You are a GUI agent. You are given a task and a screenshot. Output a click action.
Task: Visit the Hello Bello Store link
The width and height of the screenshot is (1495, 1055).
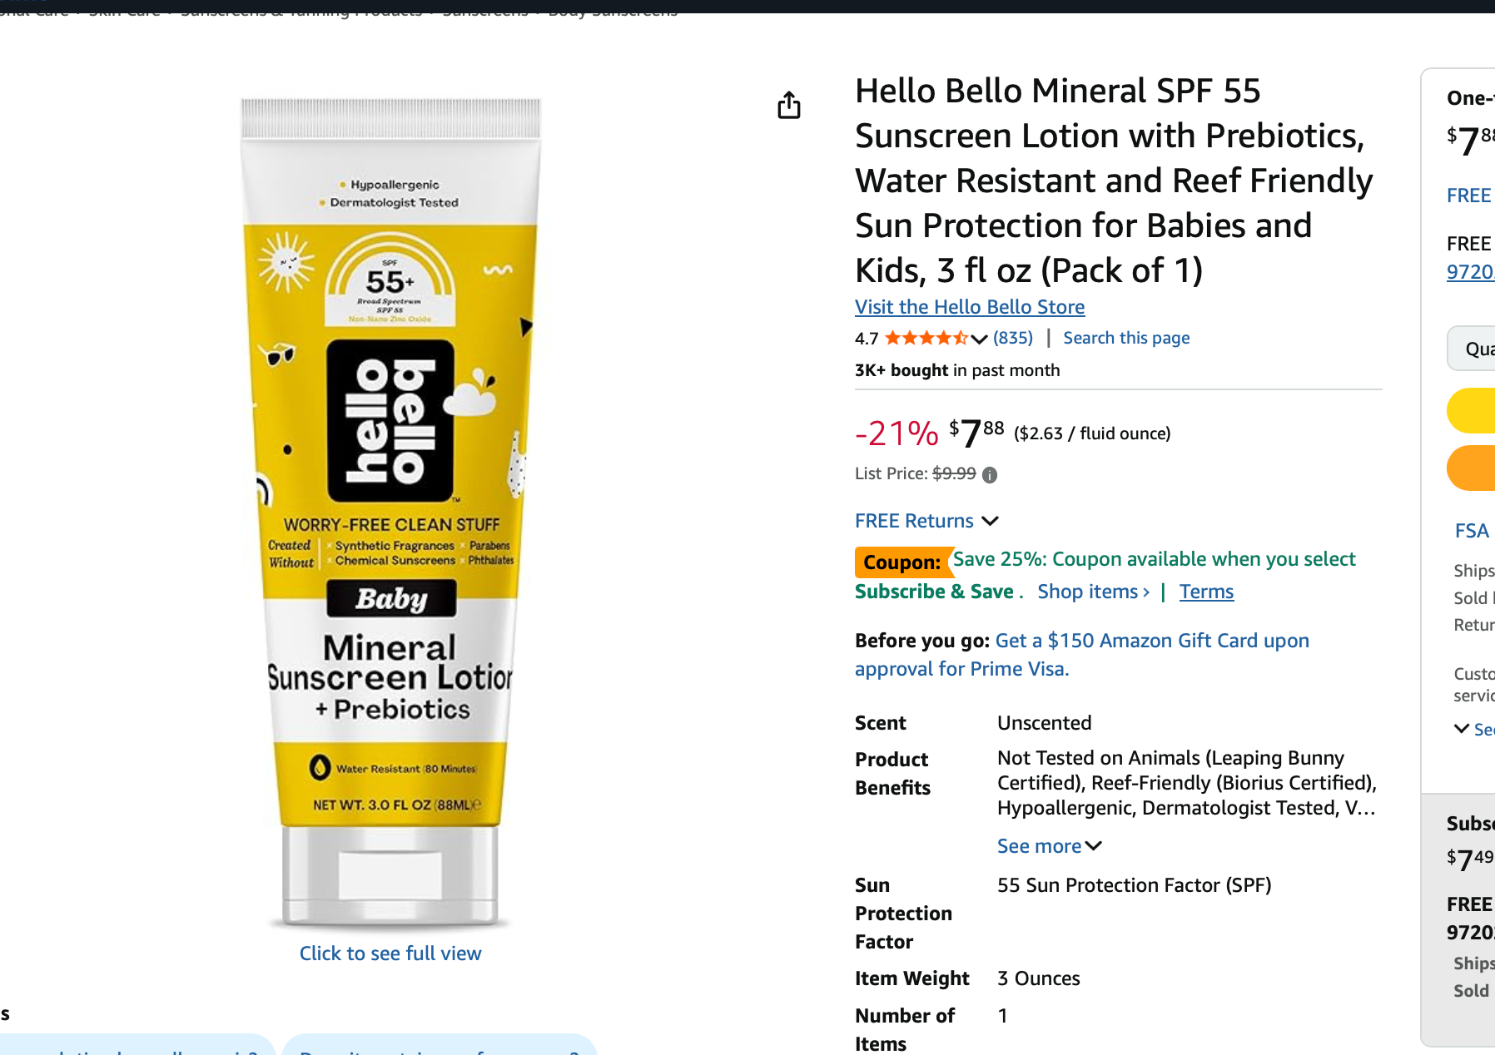point(970,307)
